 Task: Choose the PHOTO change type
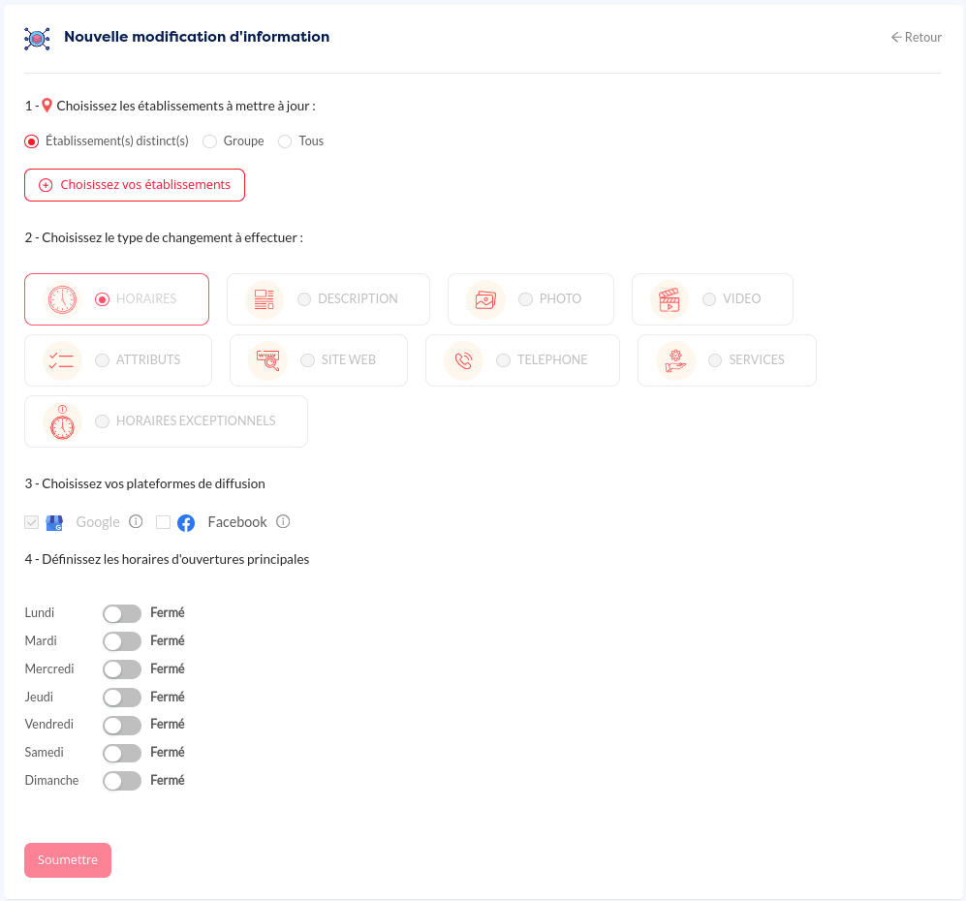click(525, 299)
